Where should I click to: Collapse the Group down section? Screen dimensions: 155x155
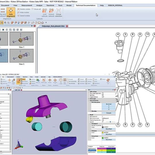pyautogui.click(x=90, y=136)
